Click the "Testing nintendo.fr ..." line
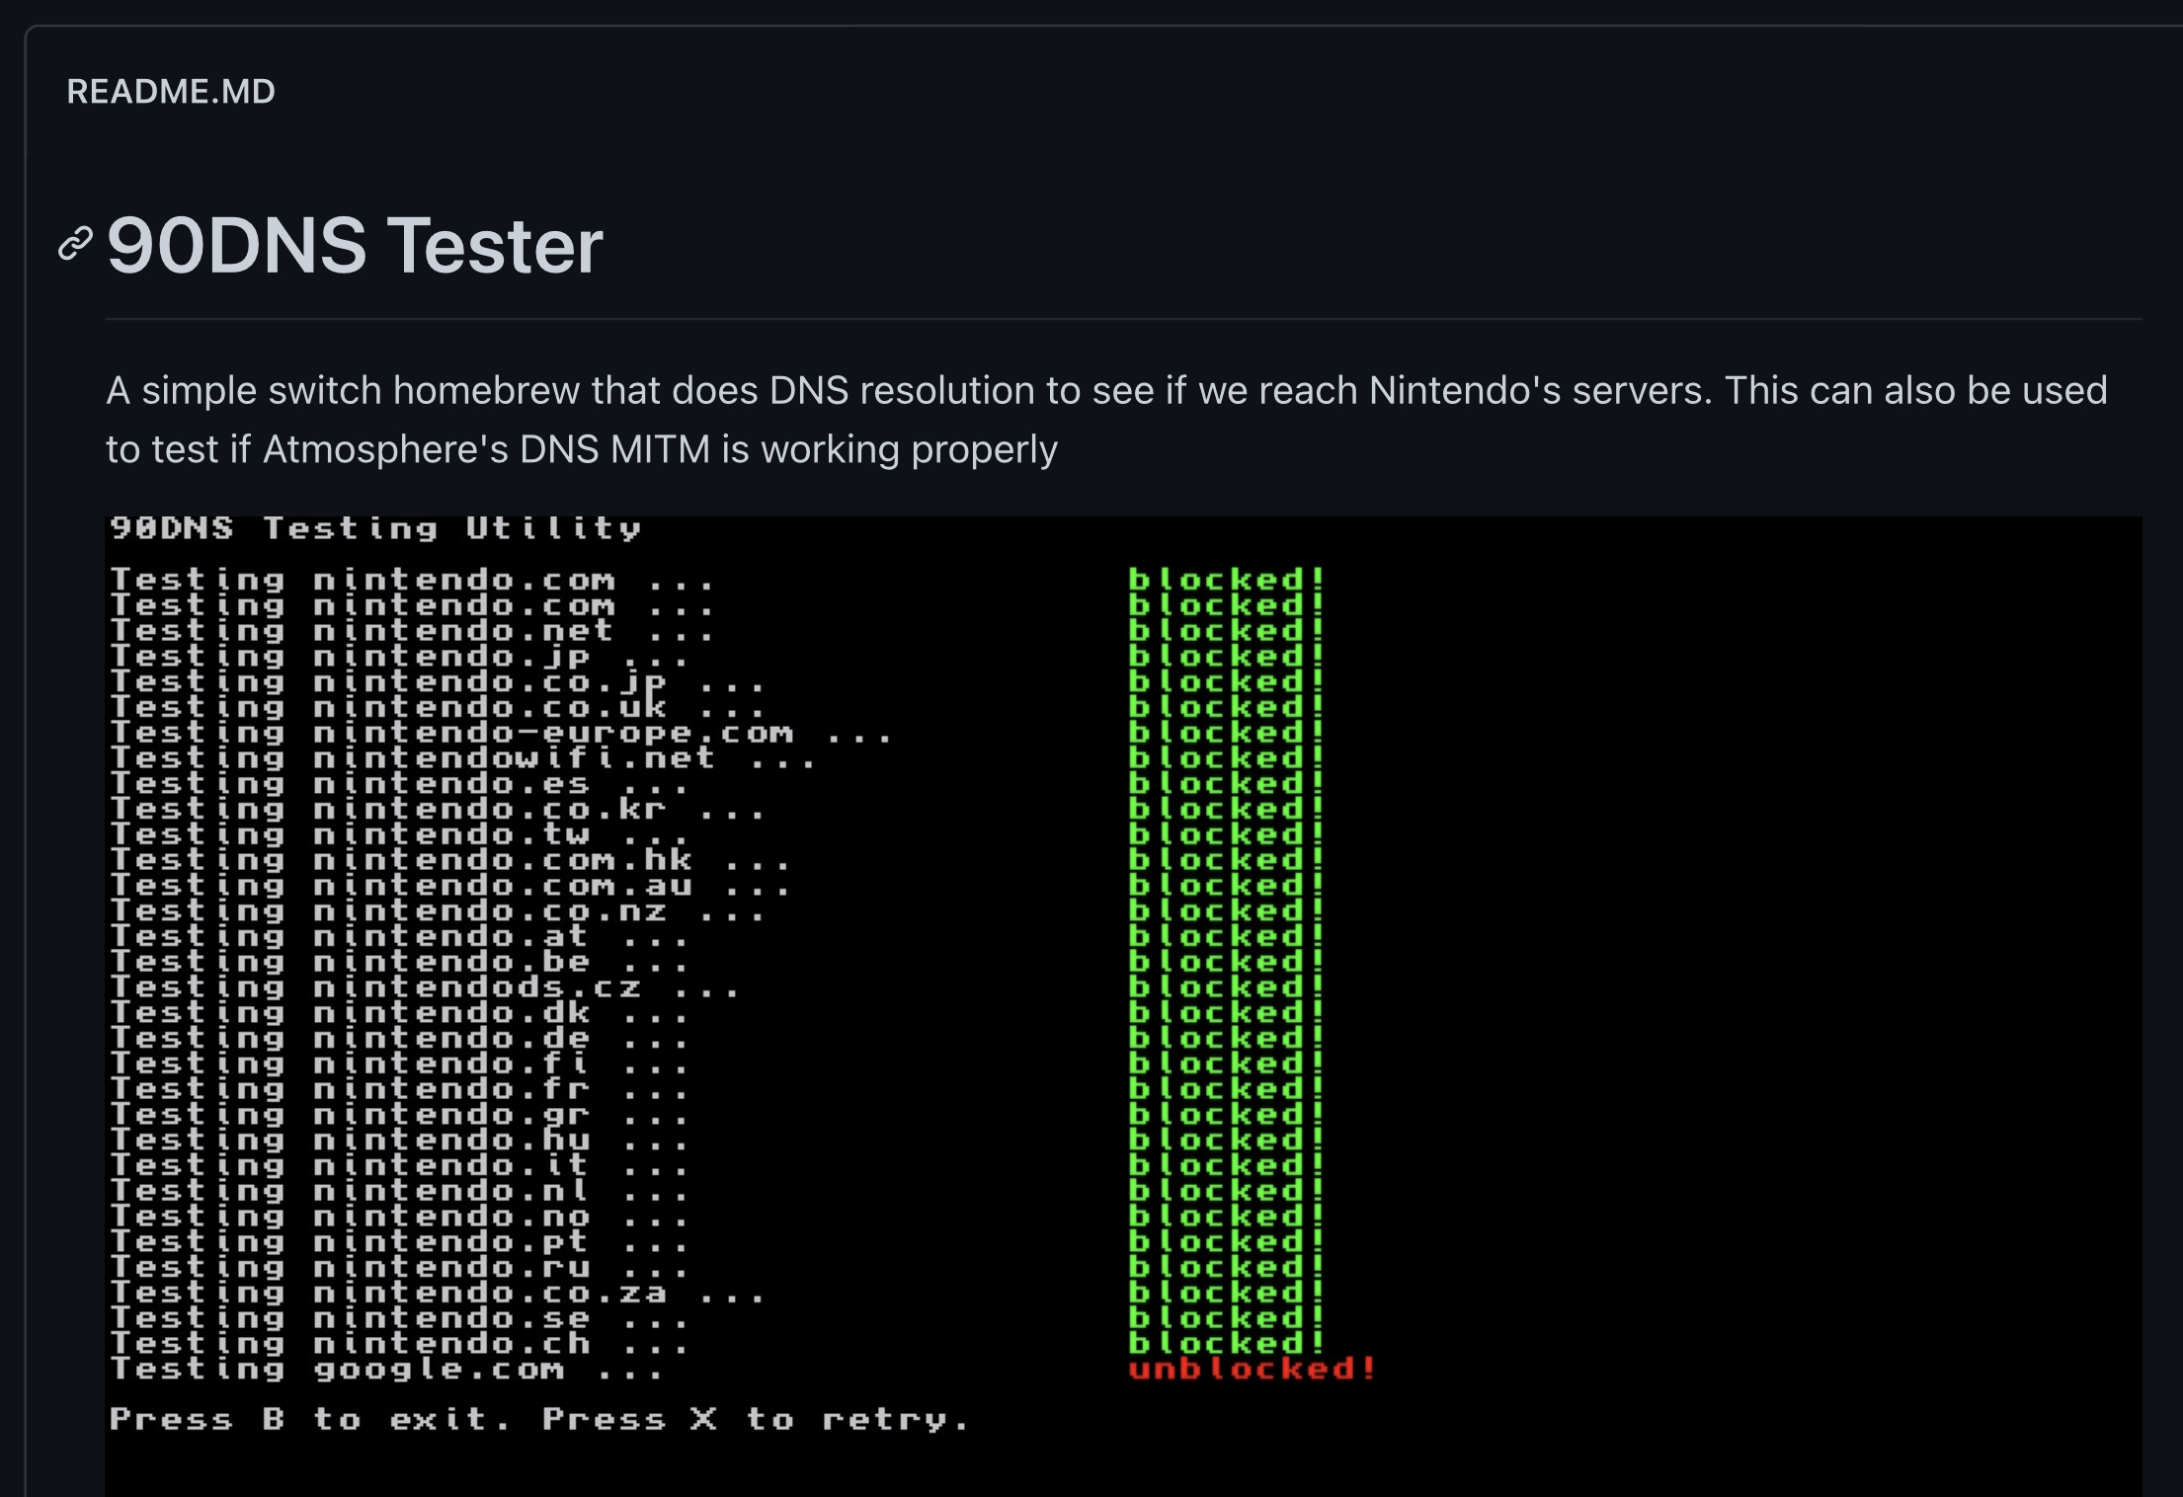This screenshot has width=2183, height=1497. coord(398,1091)
